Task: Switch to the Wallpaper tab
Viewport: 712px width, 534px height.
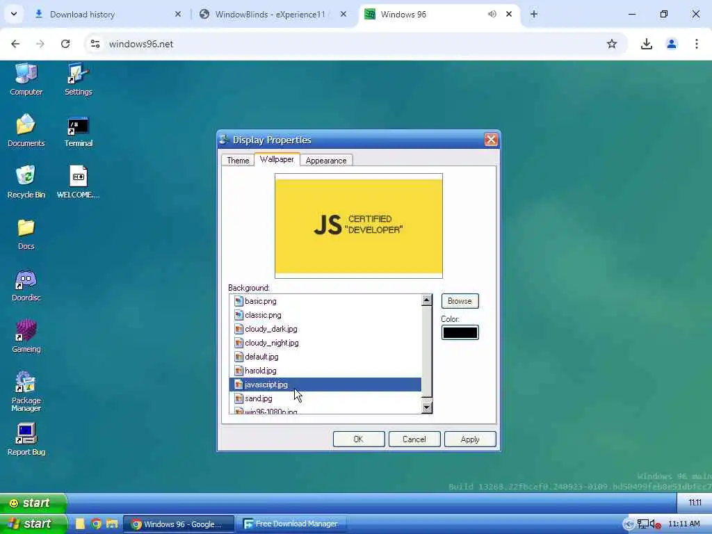Action: tap(277, 159)
